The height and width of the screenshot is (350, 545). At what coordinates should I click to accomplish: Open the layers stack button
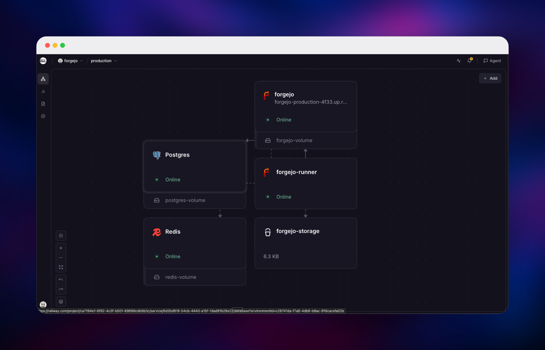[x=61, y=302]
